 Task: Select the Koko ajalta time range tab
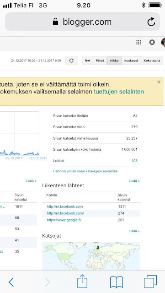pyautogui.click(x=152, y=61)
